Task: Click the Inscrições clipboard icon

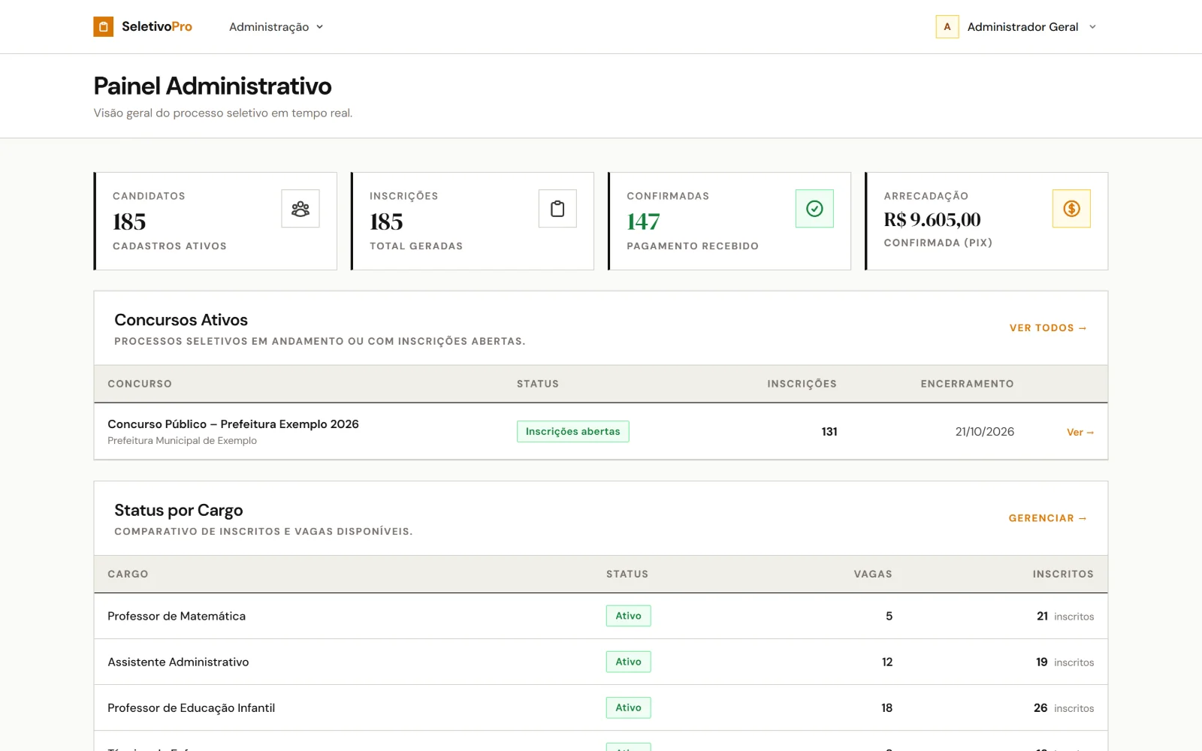Action: (557, 209)
